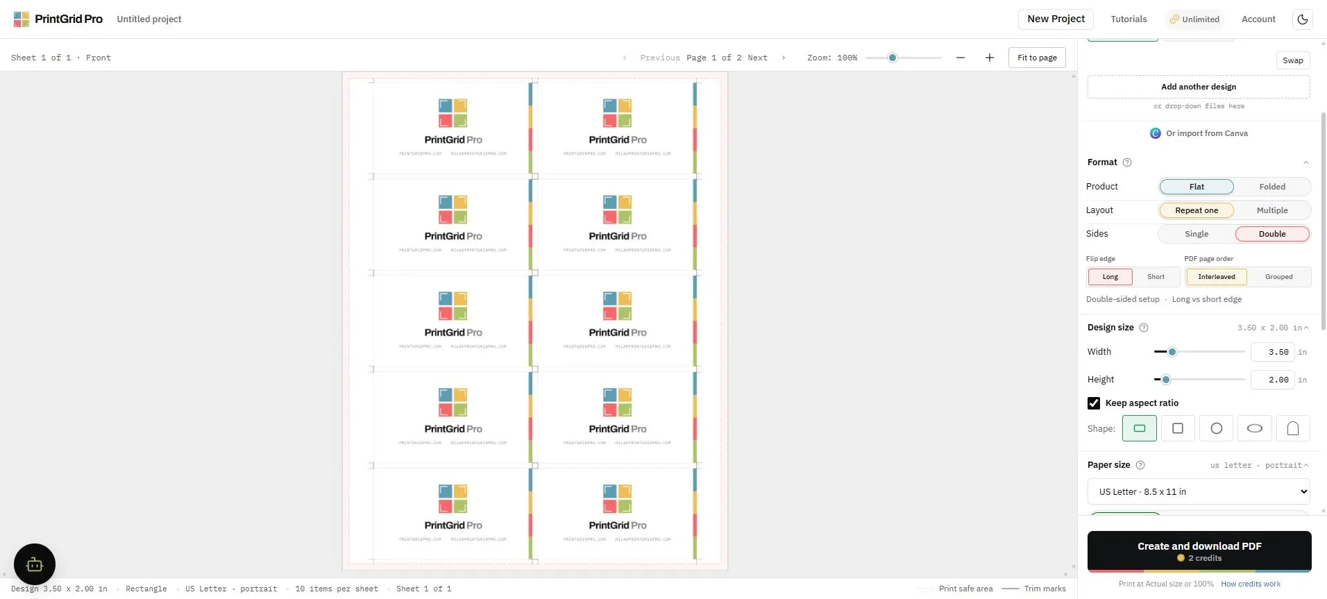Image resolution: width=1327 pixels, height=599 pixels.
Task: Click the Width value input field
Action: (1272, 352)
